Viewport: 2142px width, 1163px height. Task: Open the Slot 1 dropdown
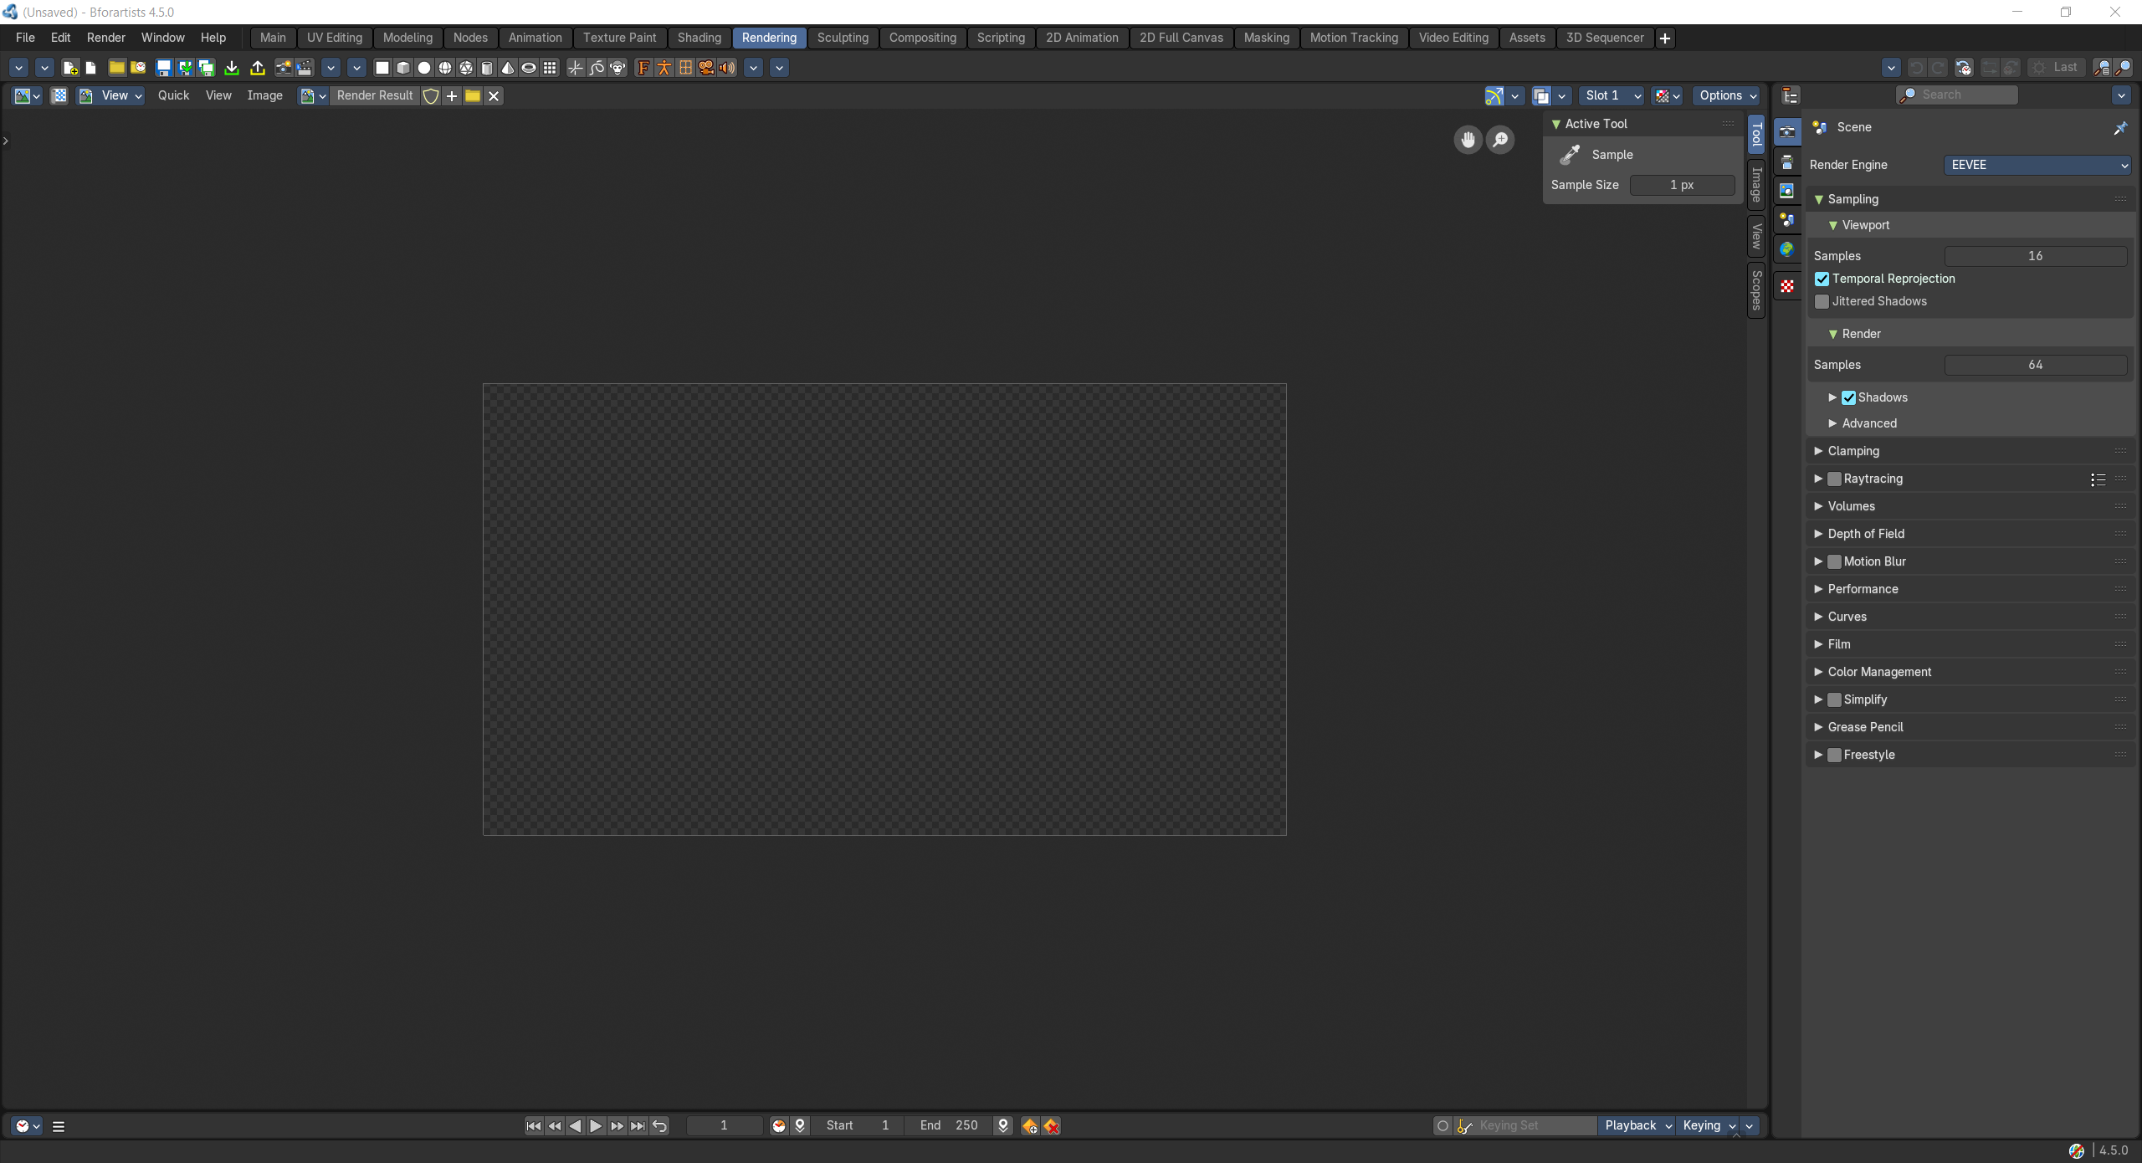[x=1612, y=96]
